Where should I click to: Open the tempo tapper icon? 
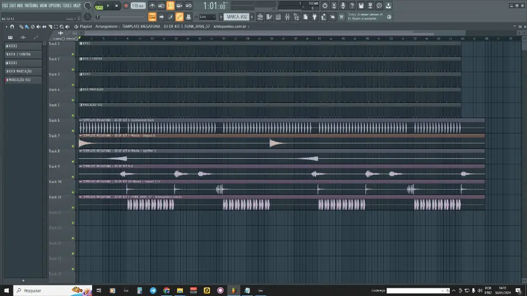click(x=323, y=17)
